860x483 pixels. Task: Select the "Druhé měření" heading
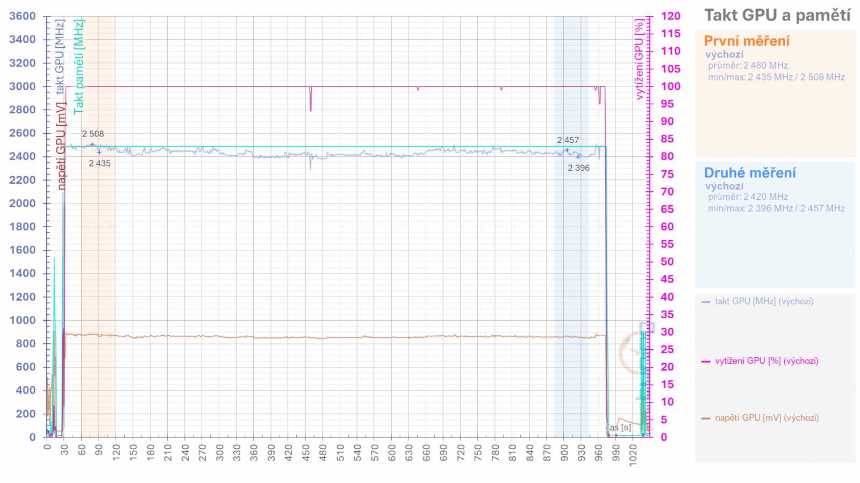(750, 172)
